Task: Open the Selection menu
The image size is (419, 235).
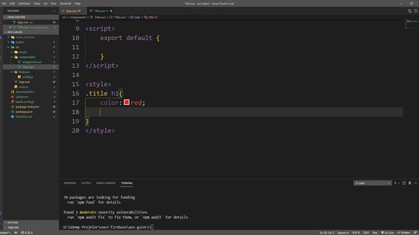Action: 24,3
